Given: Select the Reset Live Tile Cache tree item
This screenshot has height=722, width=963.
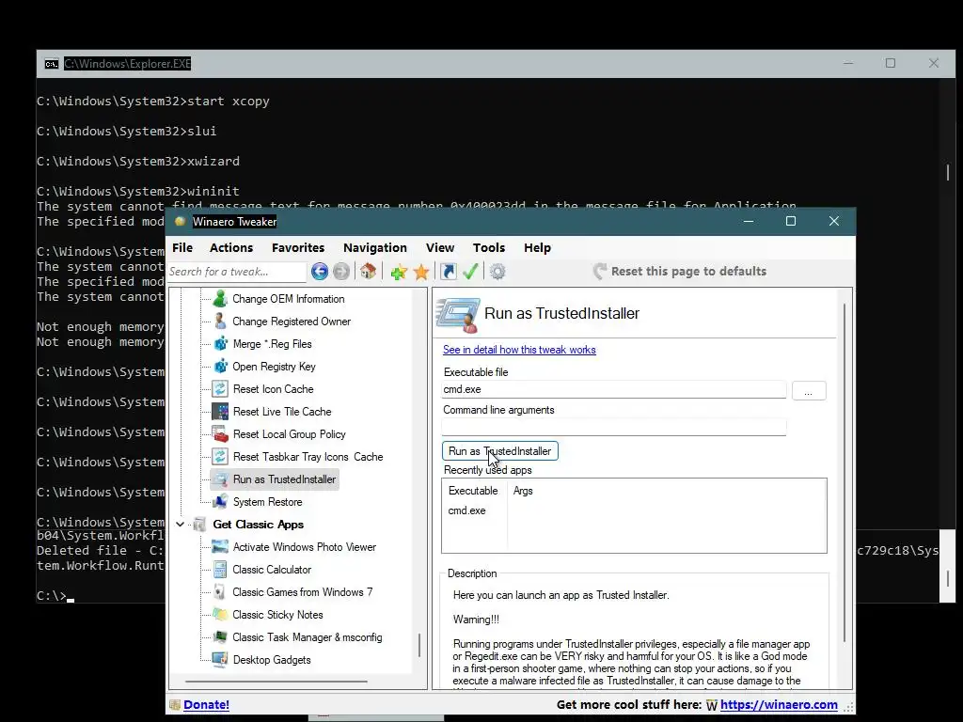Looking at the screenshot, I should tap(282, 412).
